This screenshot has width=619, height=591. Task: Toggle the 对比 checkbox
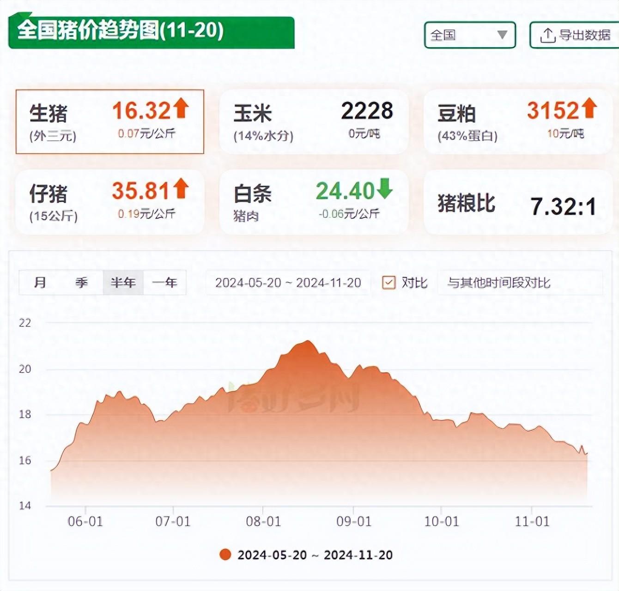389,283
